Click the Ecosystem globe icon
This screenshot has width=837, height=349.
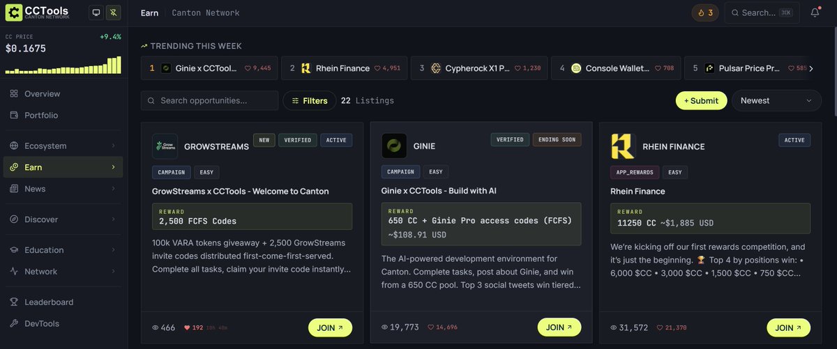click(x=14, y=146)
